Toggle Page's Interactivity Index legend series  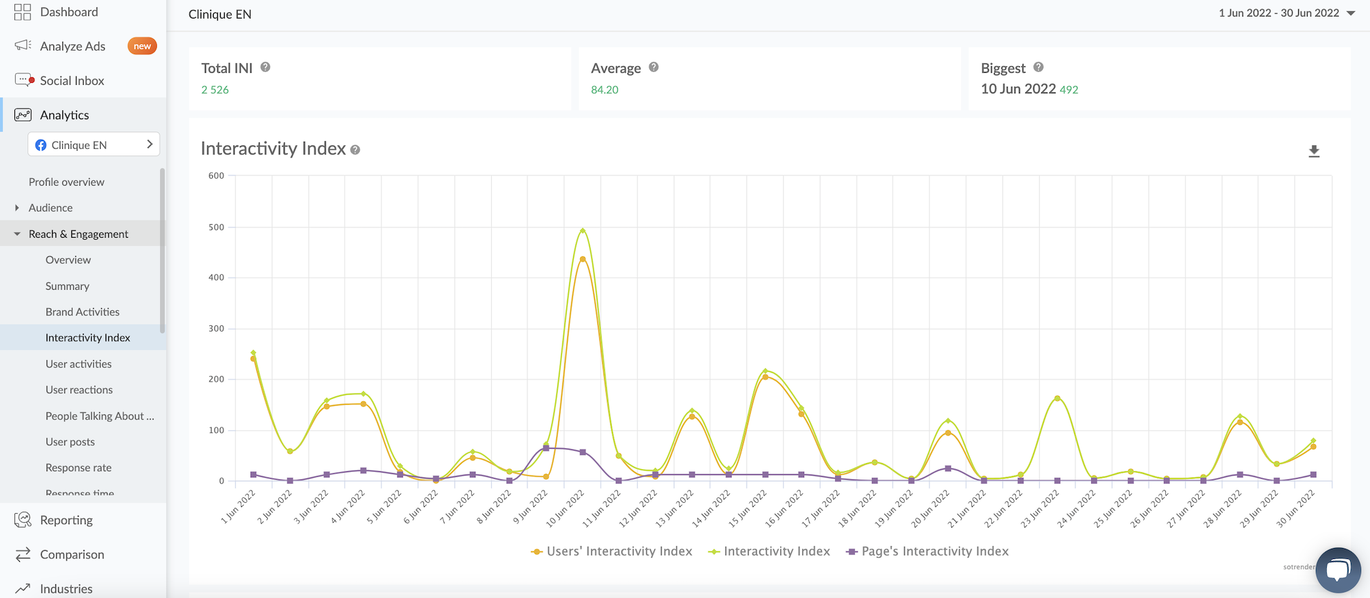[927, 551]
